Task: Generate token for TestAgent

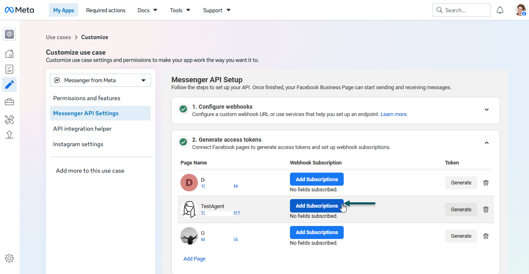Action: tap(461, 209)
